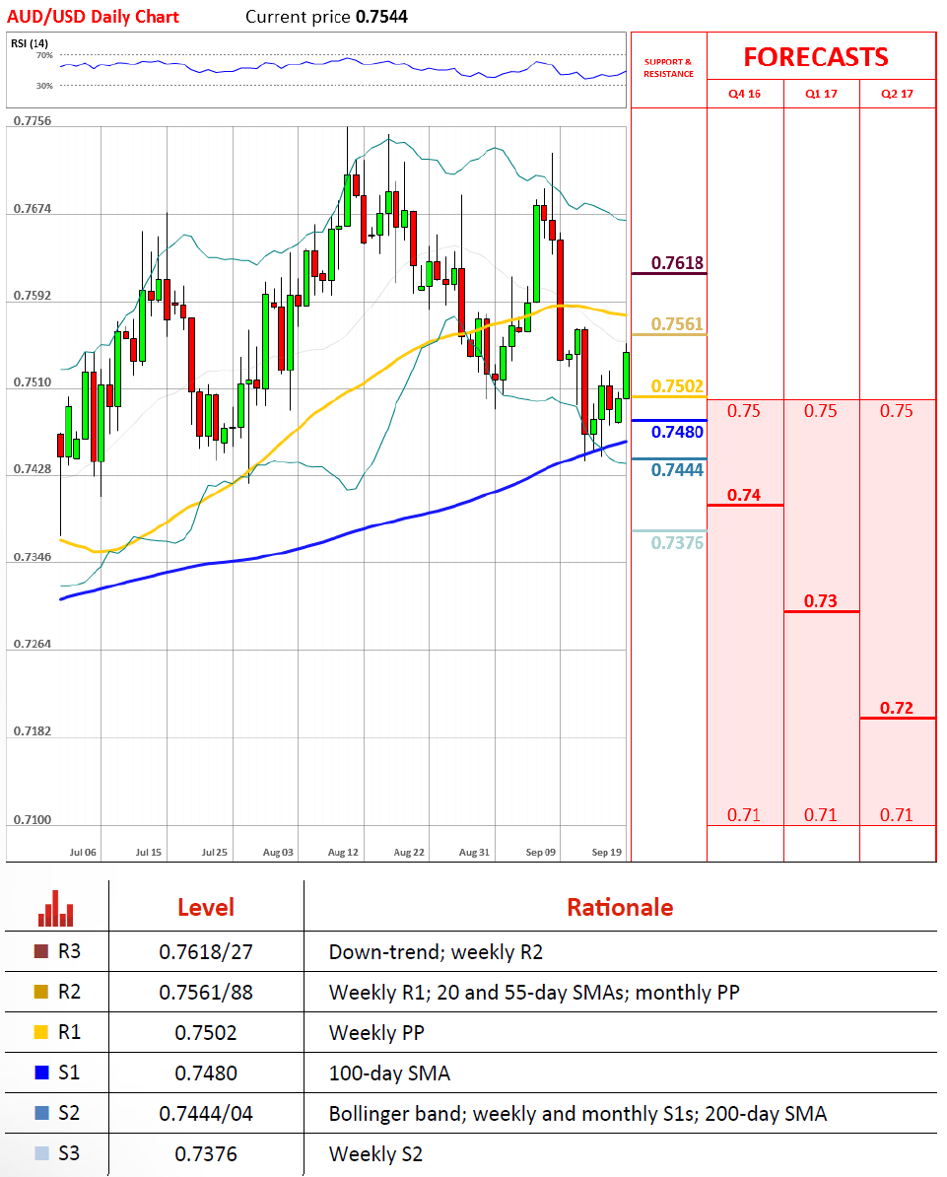Click the 0.7376 support level label

coord(677,543)
